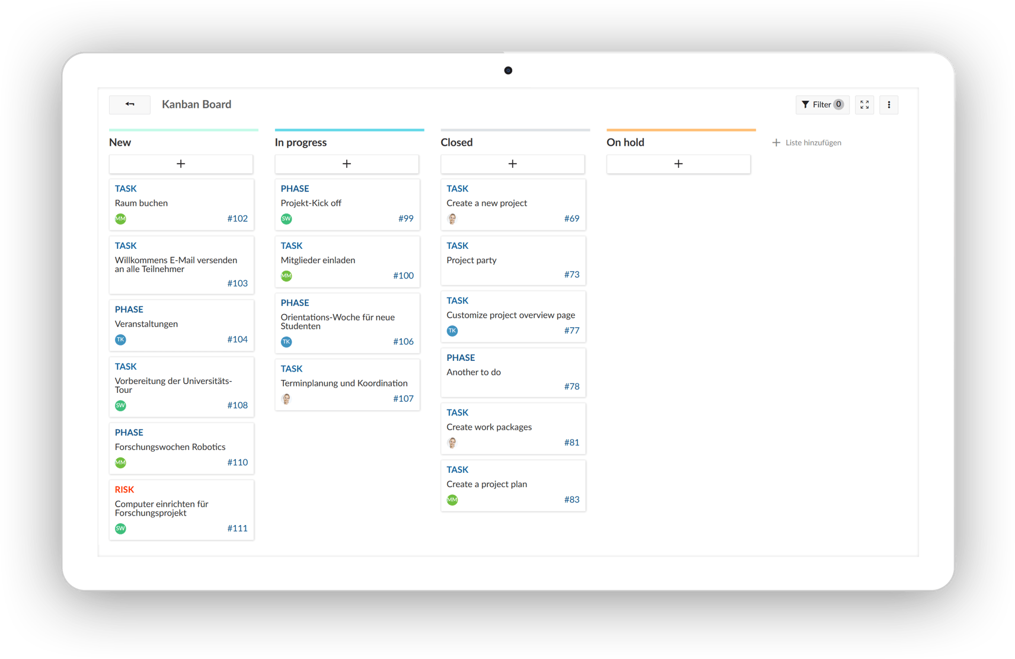Enter fullscreen mode for the board
Viewport: 1015px width, 659px height.
point(864,105)
